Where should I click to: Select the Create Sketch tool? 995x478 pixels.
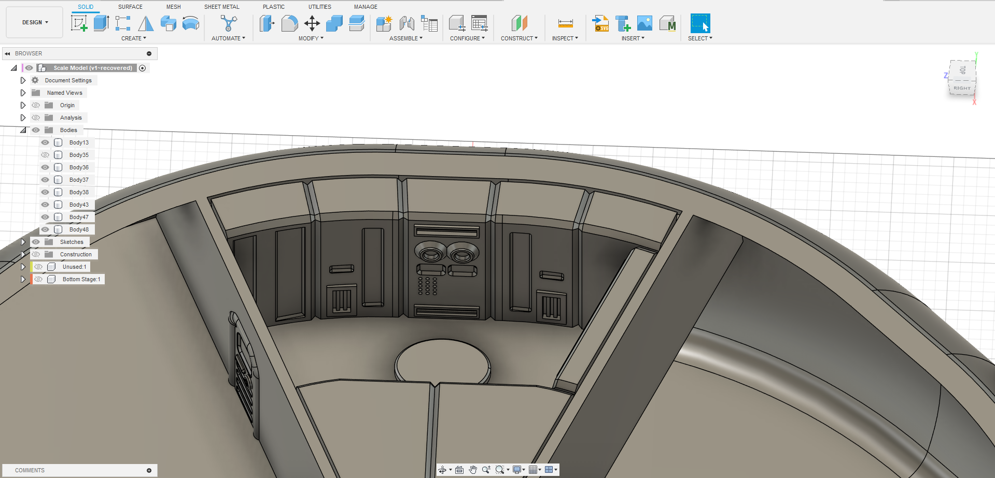[79, 23]
